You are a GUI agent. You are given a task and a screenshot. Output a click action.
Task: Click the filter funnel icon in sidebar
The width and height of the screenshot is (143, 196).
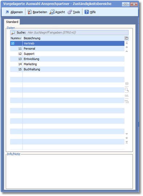pyautogui.click(x=127, y=102)
